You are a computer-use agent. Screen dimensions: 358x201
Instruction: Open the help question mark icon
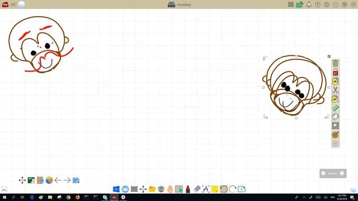[318, 4]
